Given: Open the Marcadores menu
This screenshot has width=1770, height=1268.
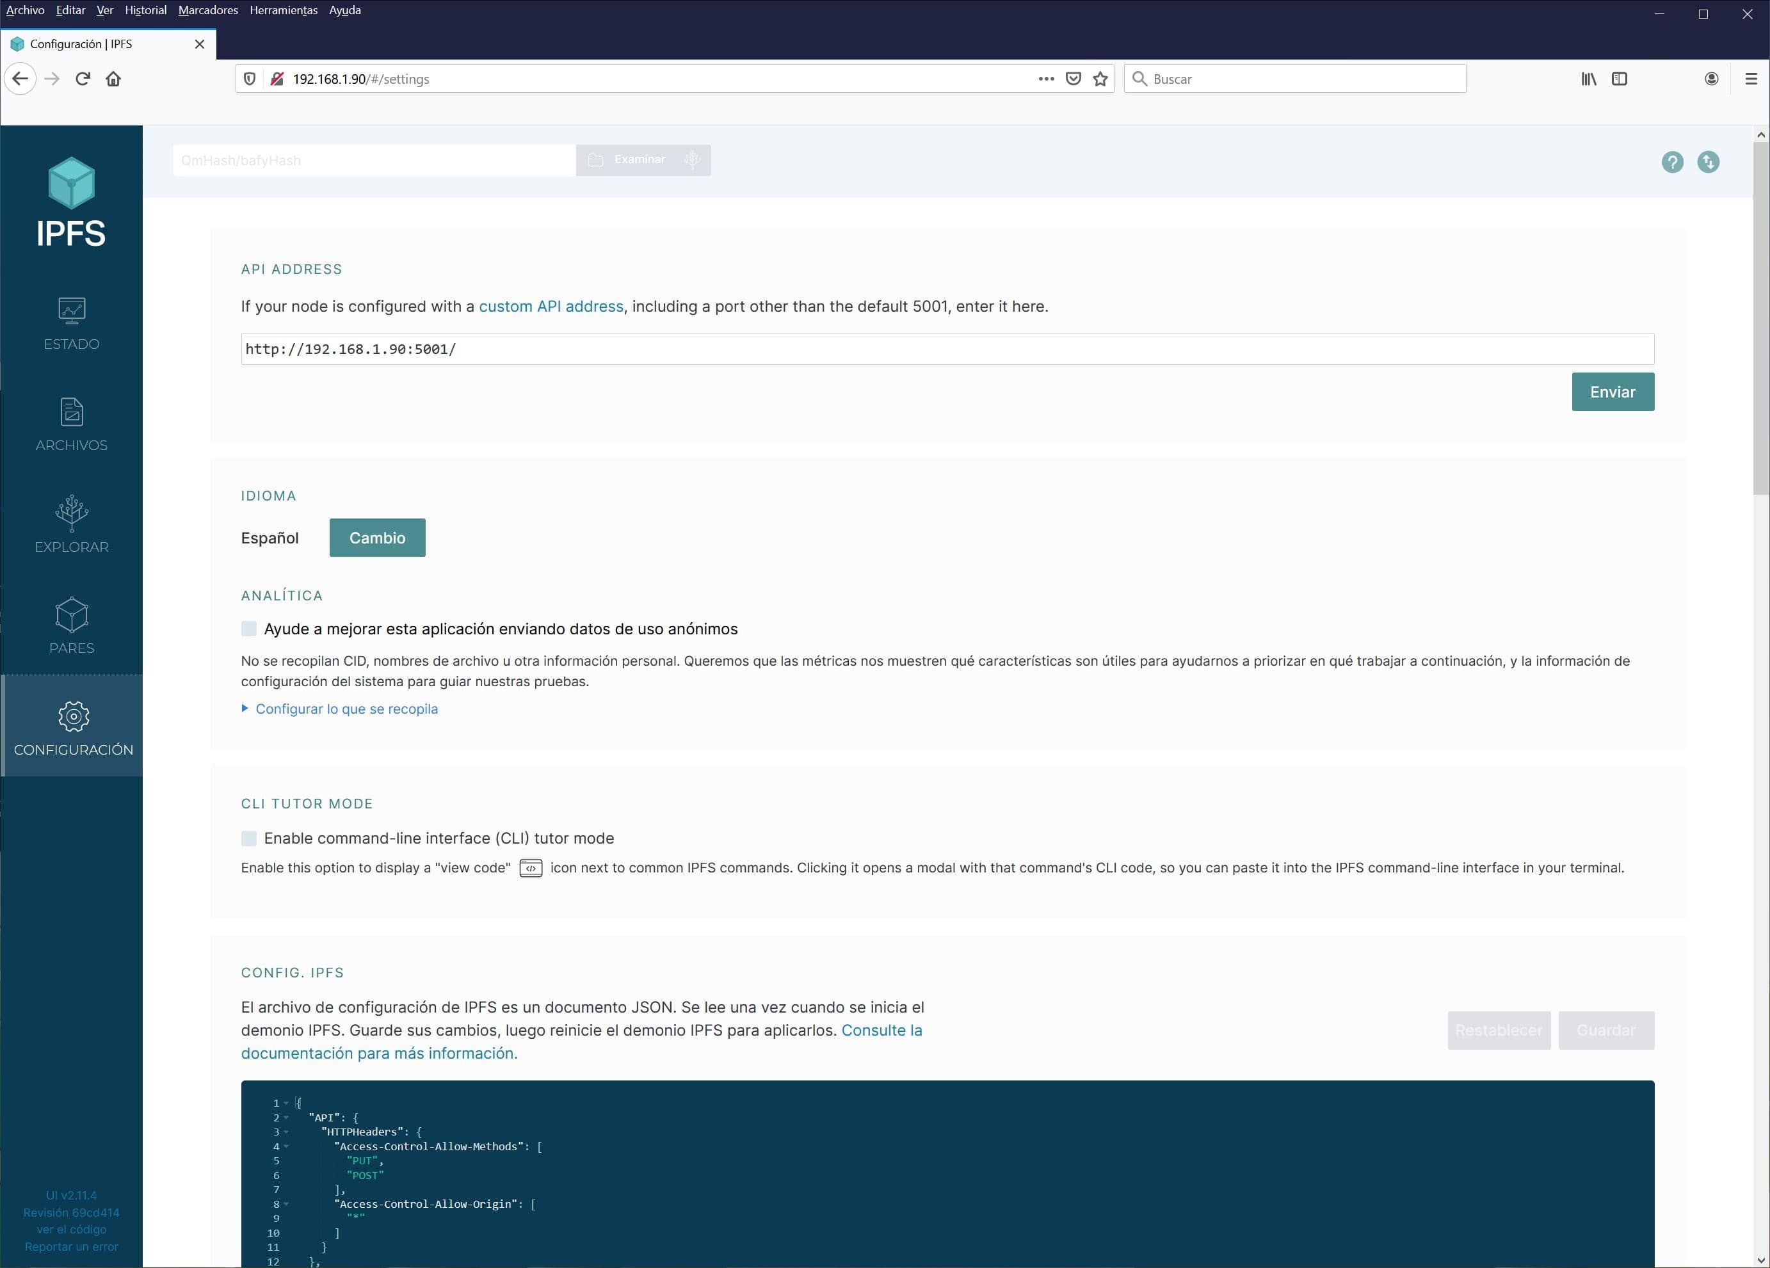Looking at the screenshot, I should pos(207,10).
